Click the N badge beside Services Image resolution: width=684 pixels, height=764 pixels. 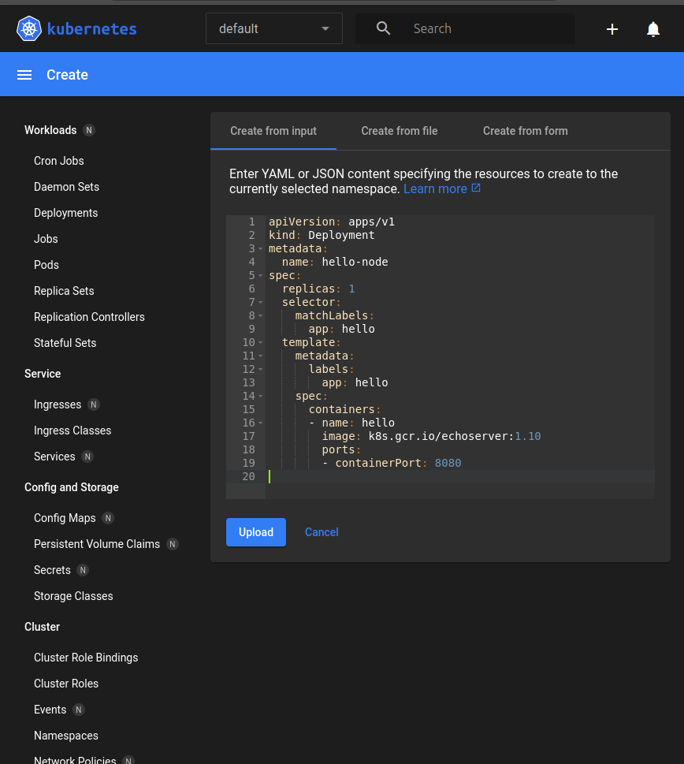87,457
